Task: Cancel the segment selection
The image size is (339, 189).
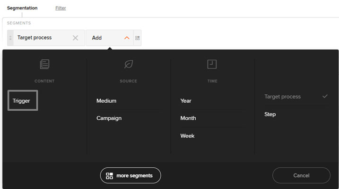Action: [301, 175]
